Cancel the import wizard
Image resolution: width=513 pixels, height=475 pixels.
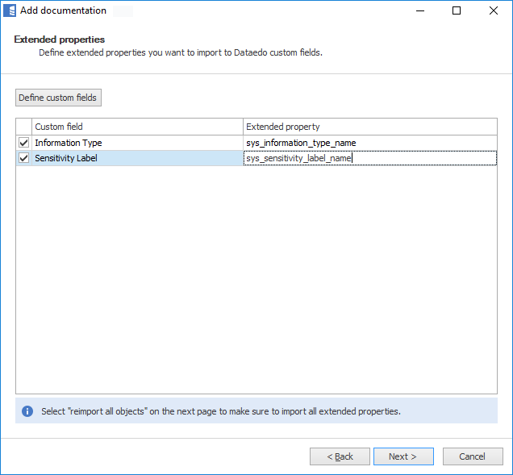[472, 456]
